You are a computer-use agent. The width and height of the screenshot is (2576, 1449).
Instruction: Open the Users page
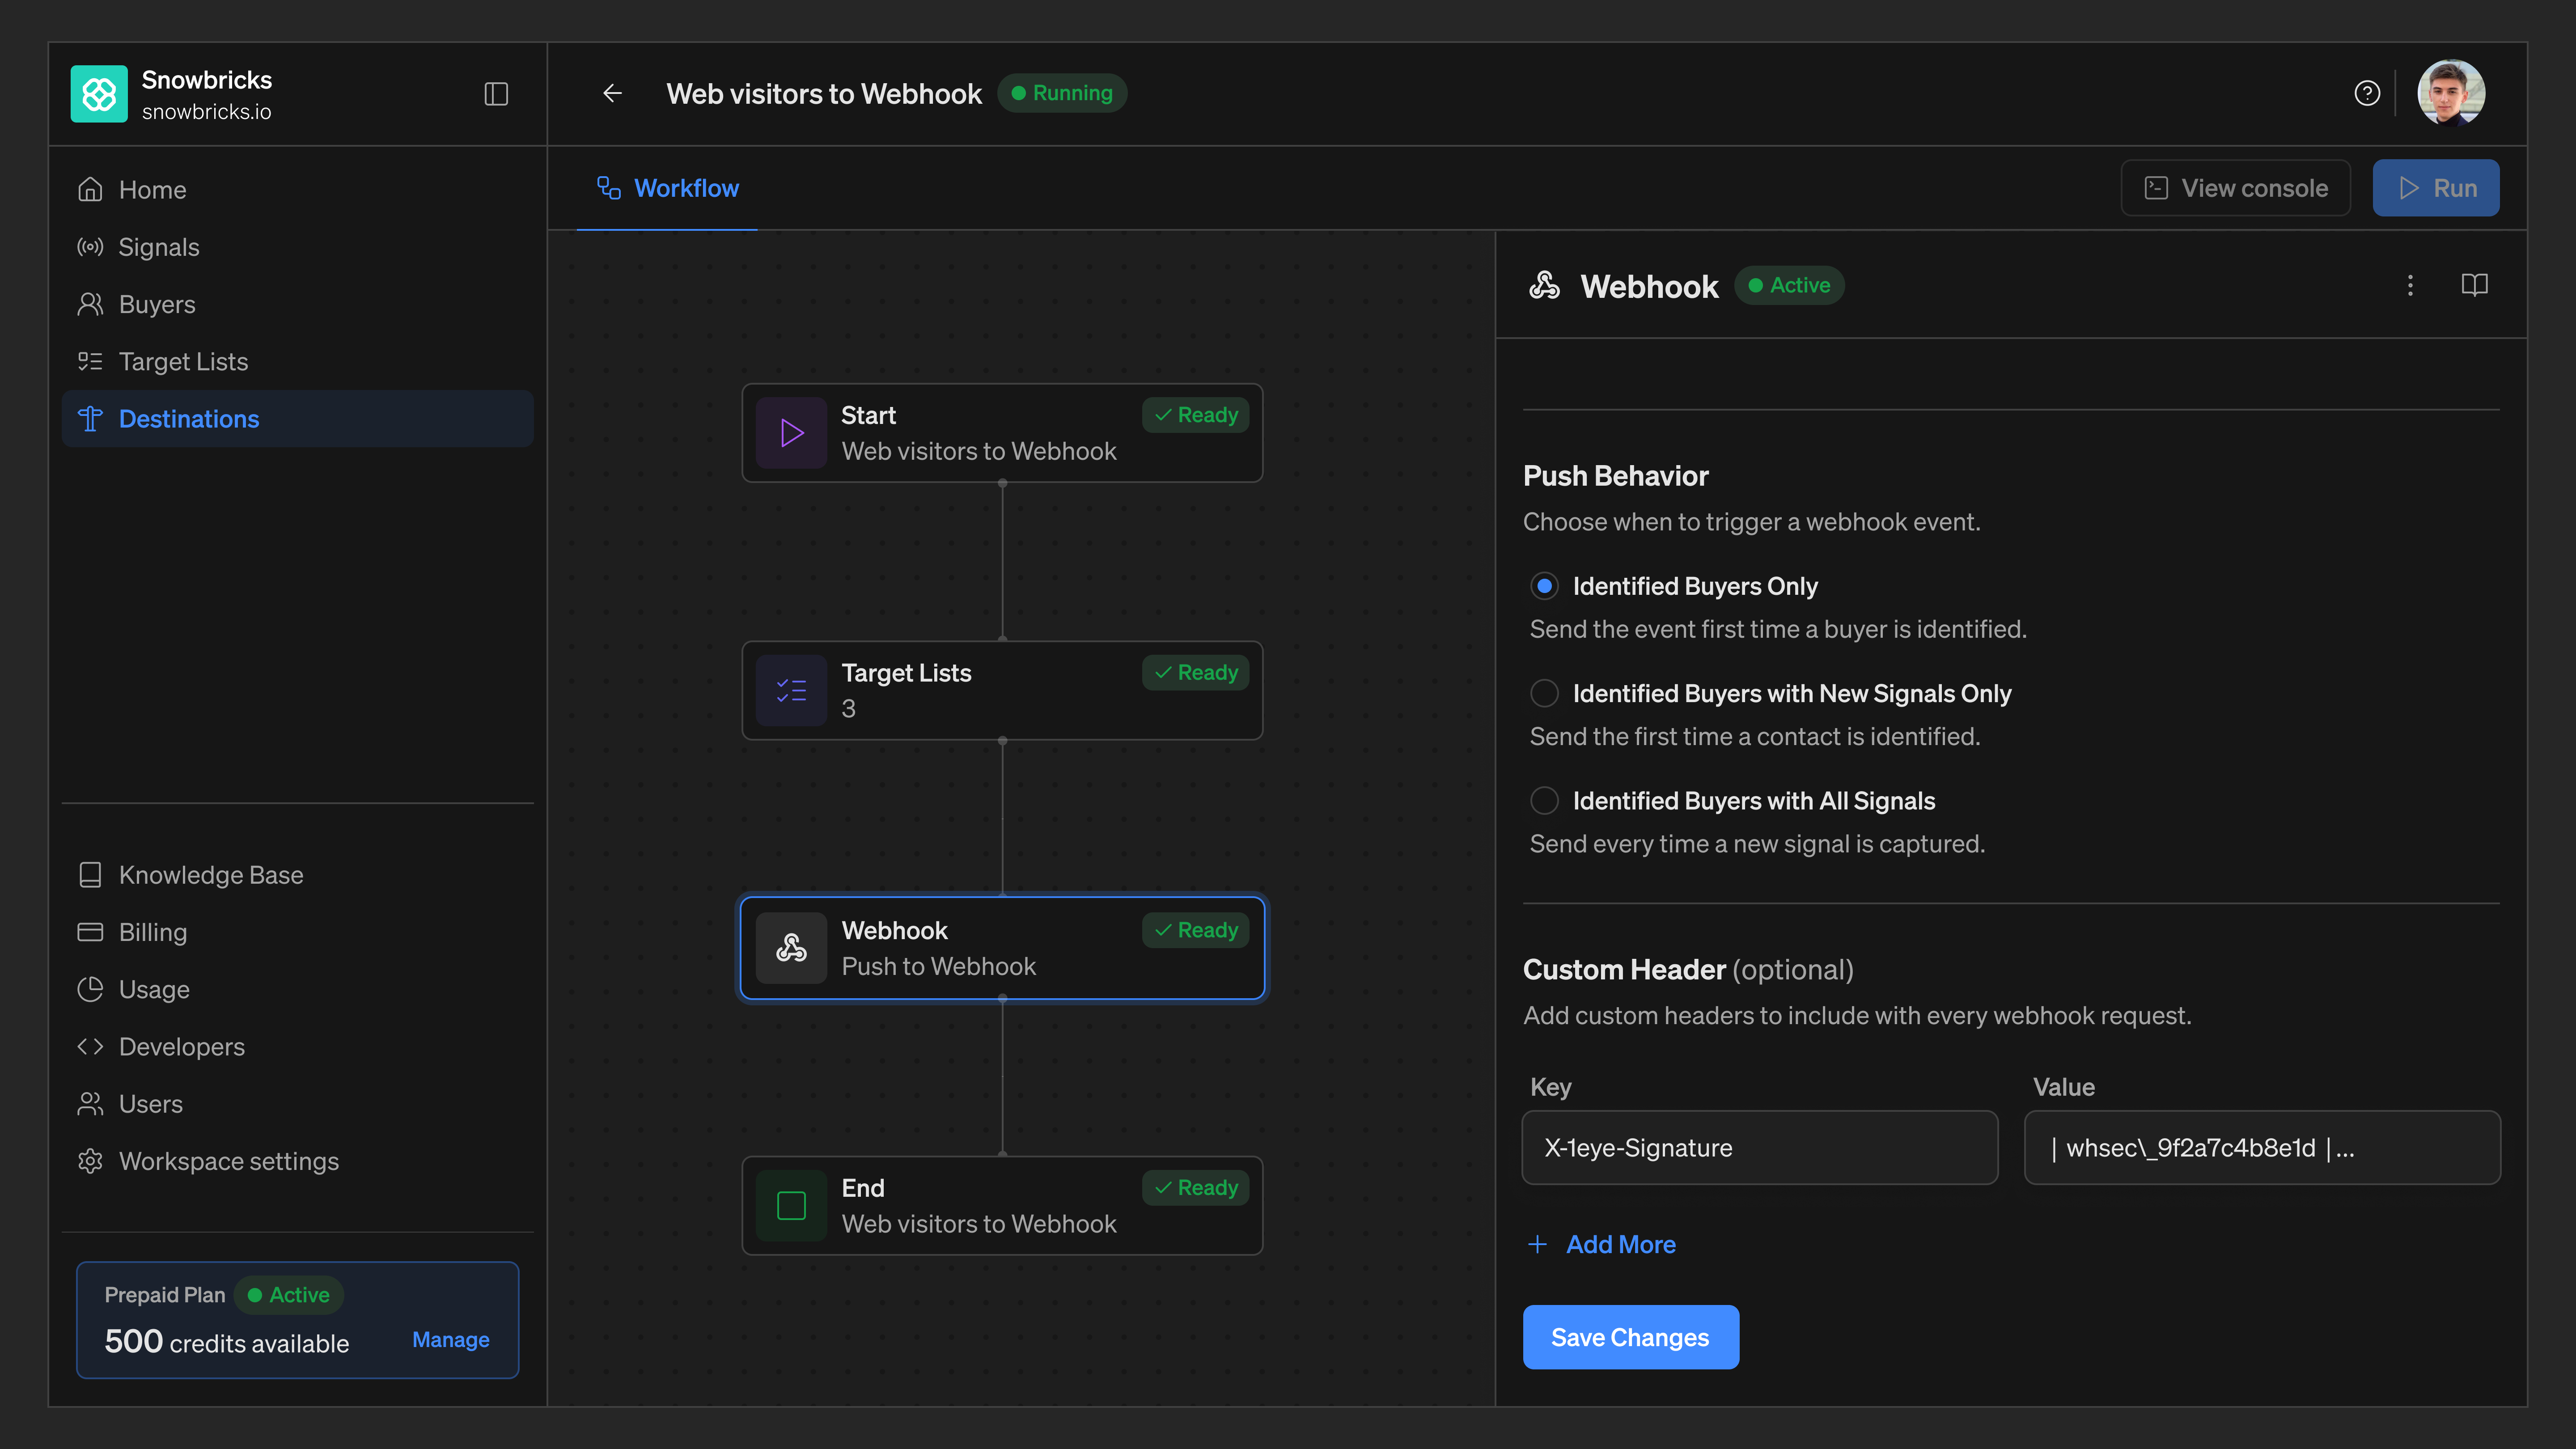pyautogui.click(x=297, y=1104)
